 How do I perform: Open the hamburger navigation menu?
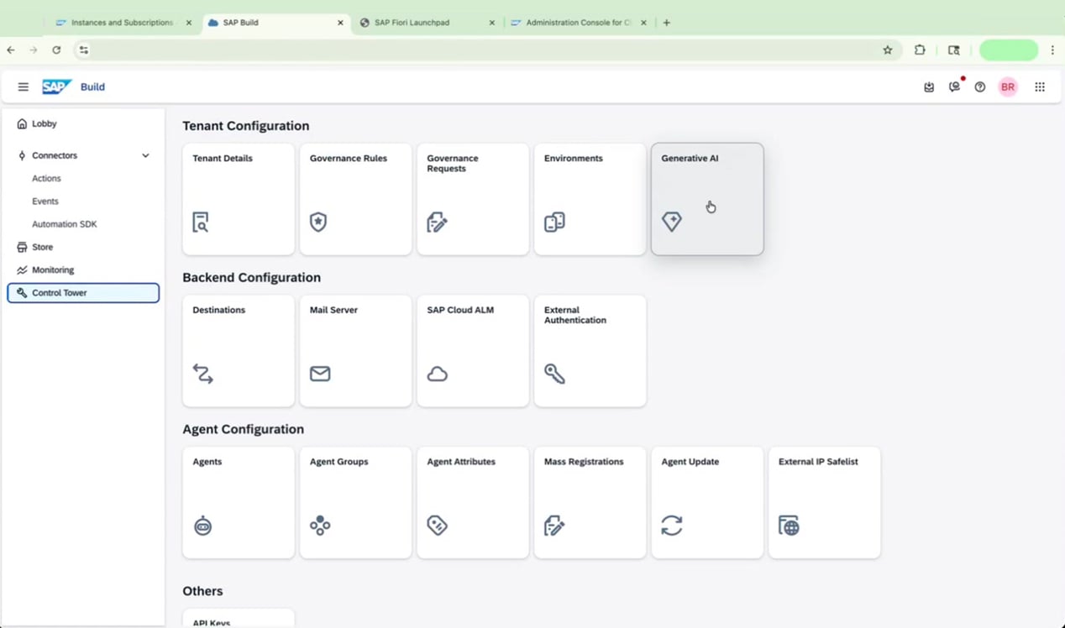click(24, 86)
